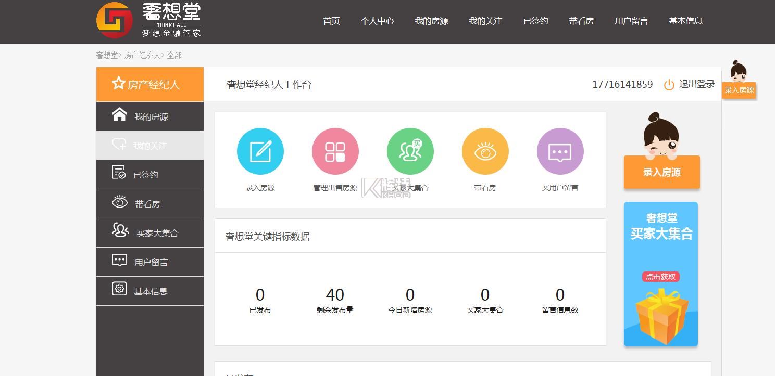
Task: Click the green 买家大集合 circle icon
Action: click(x=410, y=151)
